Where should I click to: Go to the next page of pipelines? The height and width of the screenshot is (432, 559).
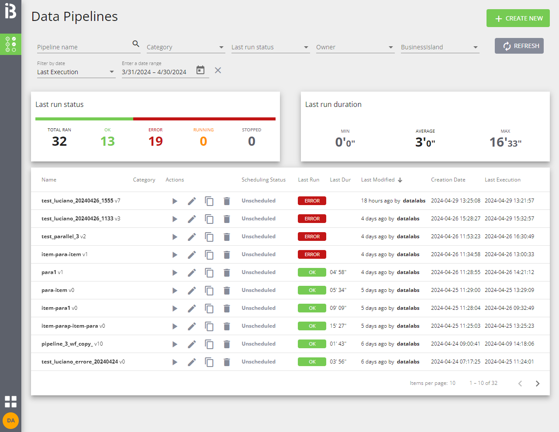coord(538,383)
